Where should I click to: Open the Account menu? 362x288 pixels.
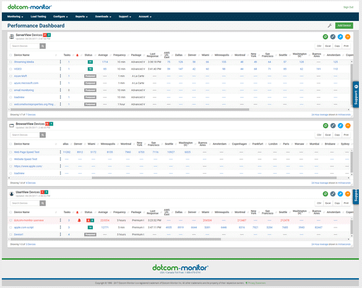(145, 17)
